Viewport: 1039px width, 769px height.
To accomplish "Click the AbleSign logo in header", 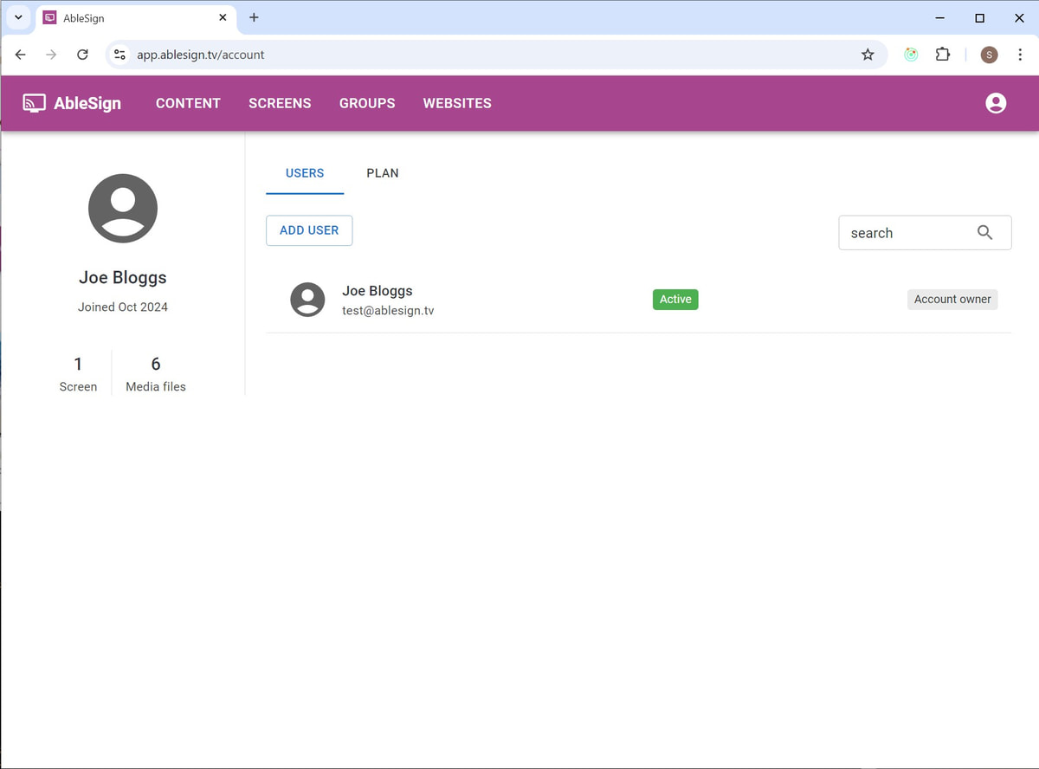I will pyautogui.click(x=72, y=103).
